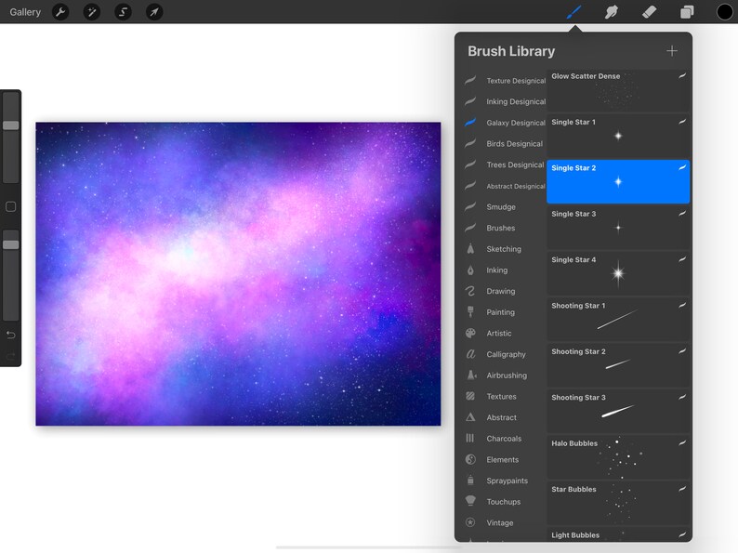Return to Gallery

25,12
